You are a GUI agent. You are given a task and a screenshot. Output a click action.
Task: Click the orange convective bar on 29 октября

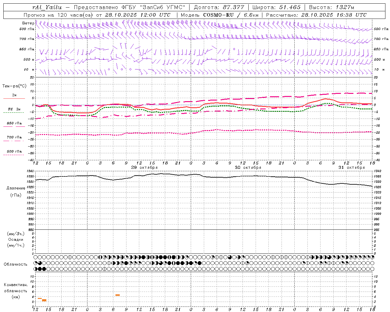point(118,295)
